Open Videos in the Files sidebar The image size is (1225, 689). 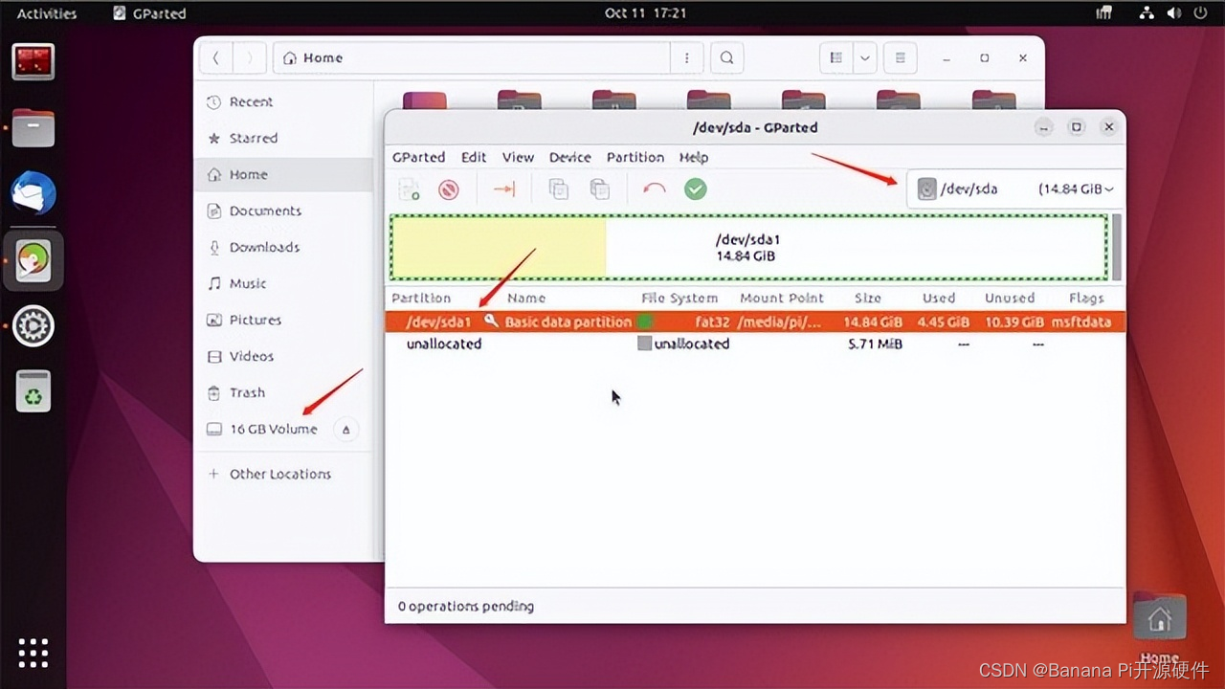[283, 356]
